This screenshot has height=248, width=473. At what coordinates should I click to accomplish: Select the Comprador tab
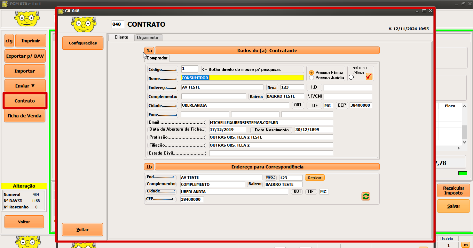click(x=157, y=58)
